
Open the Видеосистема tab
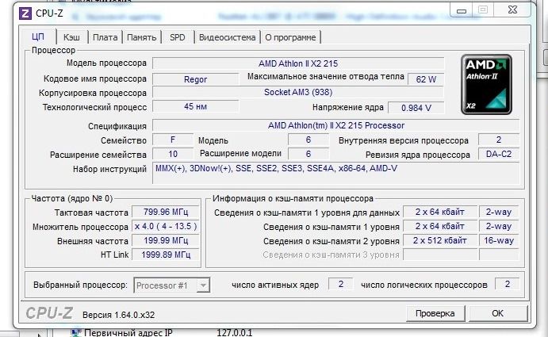point(227,37)
